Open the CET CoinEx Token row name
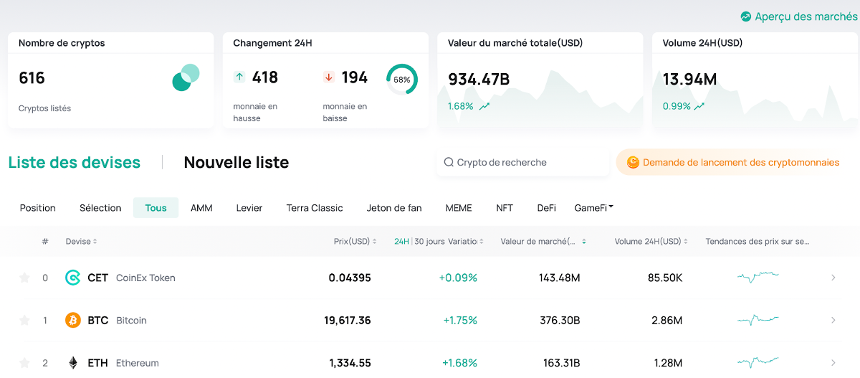 tap(131, 278)
